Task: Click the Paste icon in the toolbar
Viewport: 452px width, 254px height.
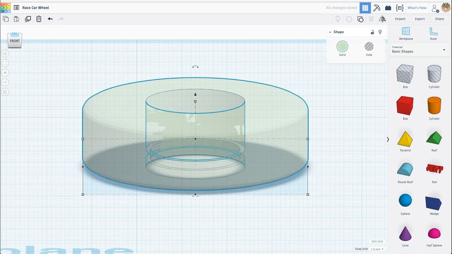Action: 16,19
